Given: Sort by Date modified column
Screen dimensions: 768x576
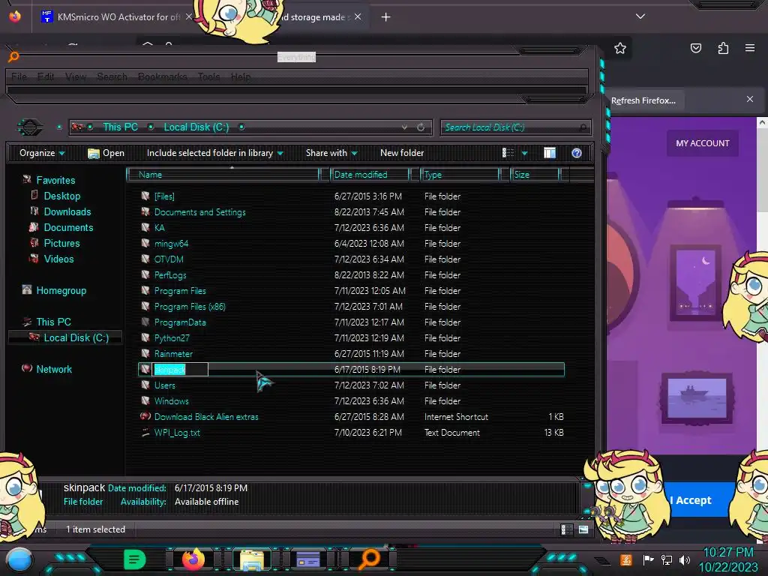Looking at the screenshot, I should click(369, 174).
